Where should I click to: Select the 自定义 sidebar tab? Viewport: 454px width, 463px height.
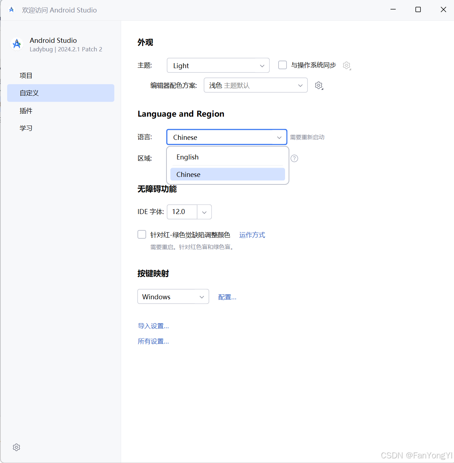pyautogui.click(x=61, y=93)
